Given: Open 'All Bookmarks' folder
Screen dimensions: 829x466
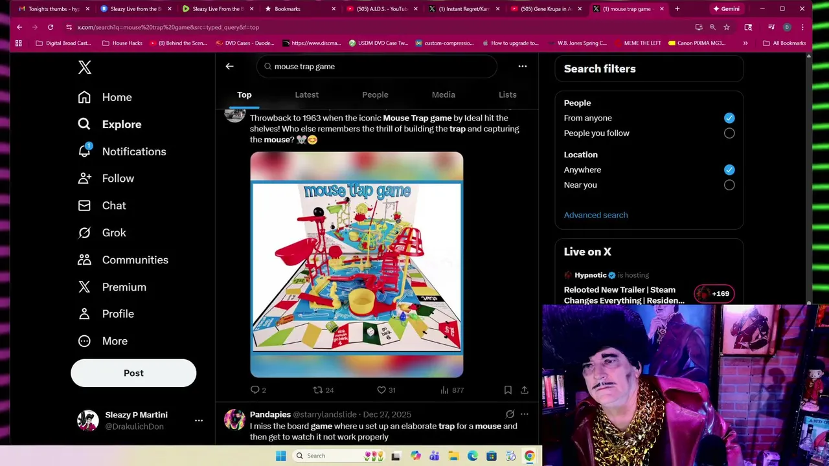Looking at the screenshot, I should coord(784,43).
